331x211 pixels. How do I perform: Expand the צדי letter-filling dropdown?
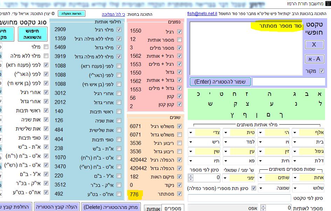click(x=191, y=133)
